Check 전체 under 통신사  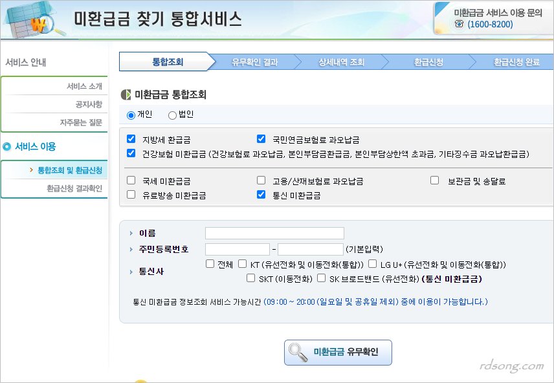(x=210, y=264)
